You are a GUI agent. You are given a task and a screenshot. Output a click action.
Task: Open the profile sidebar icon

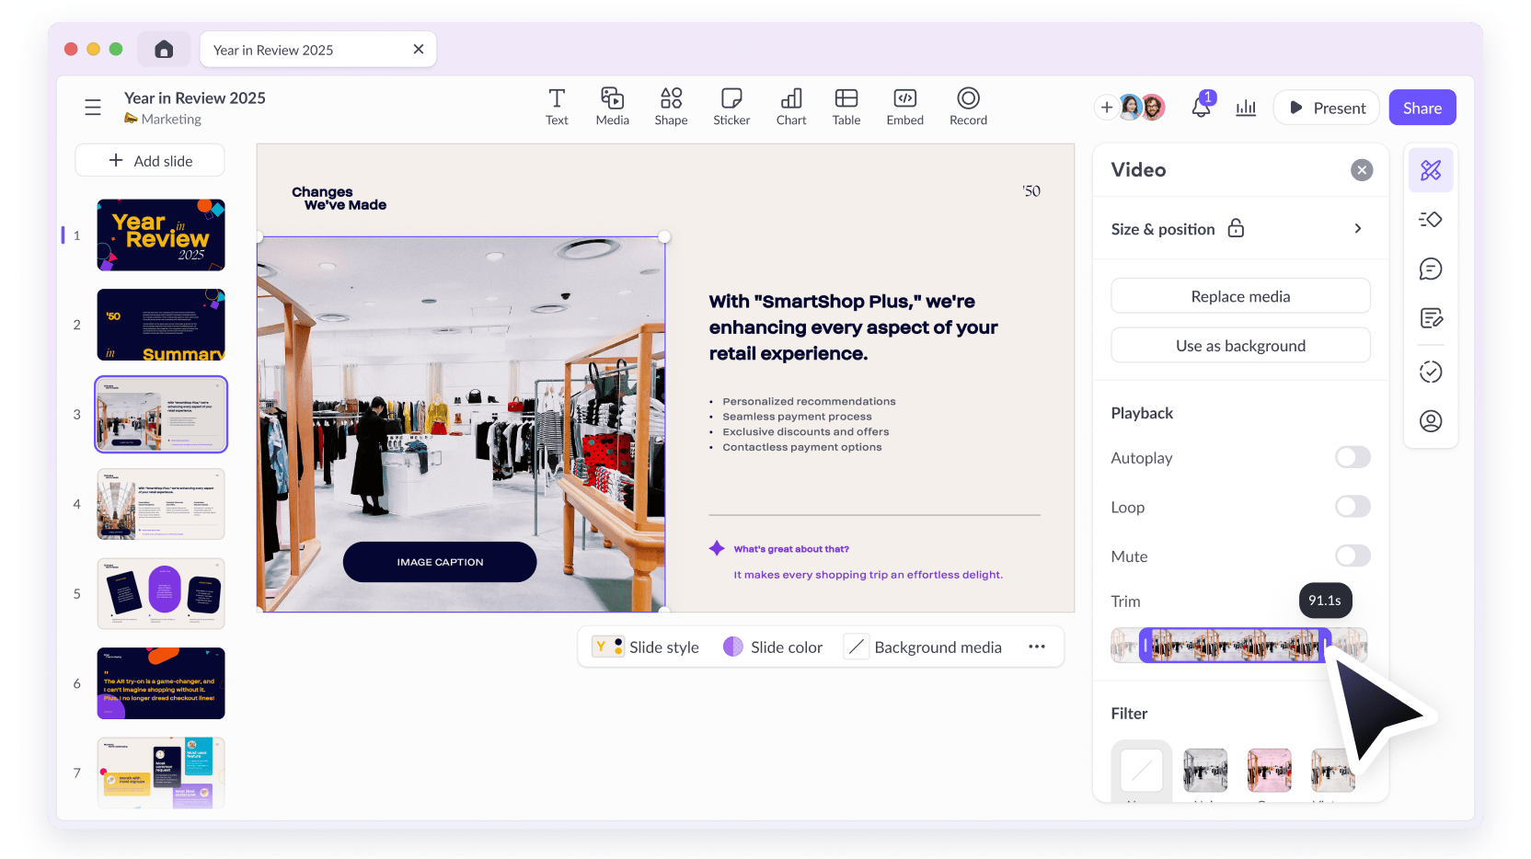coord(1431,421)
